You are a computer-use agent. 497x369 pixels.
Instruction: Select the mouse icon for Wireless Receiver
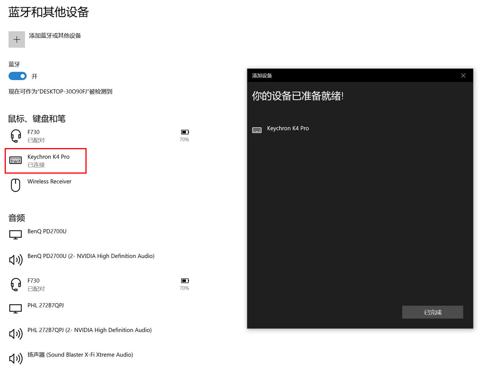coord(15,185)
